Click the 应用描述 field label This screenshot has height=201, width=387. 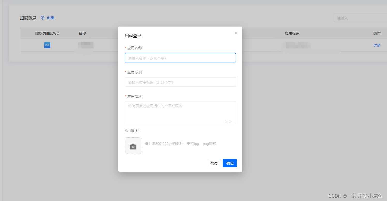[134, 96]
